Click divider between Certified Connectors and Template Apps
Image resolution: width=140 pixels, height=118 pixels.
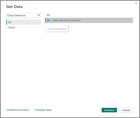(x=32, y=110)
